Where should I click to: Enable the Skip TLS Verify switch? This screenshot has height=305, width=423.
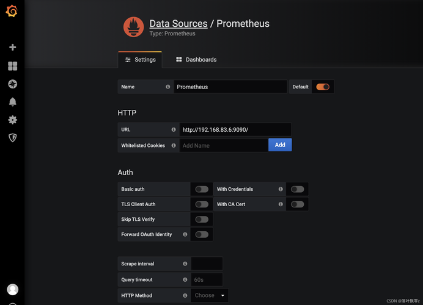pyautogui.click(x=202, y=219)
